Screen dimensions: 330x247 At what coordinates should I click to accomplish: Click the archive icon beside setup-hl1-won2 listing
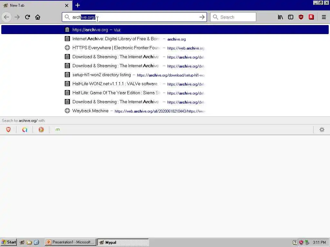coord(67,75)
